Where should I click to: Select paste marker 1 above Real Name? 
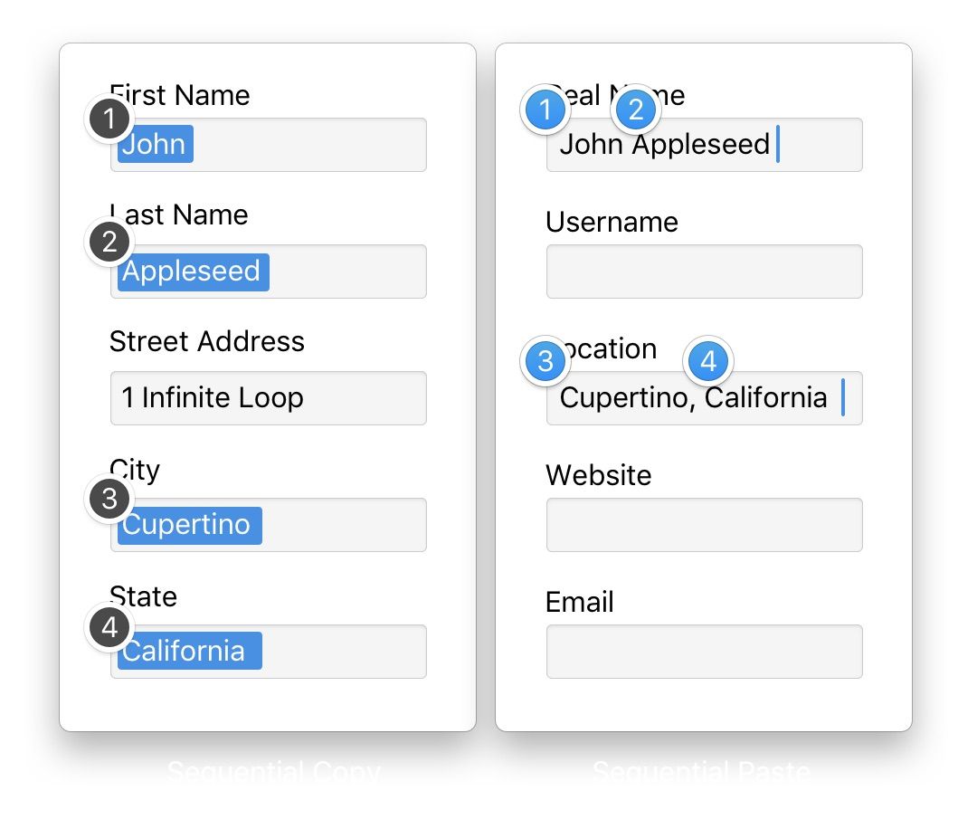546,110
